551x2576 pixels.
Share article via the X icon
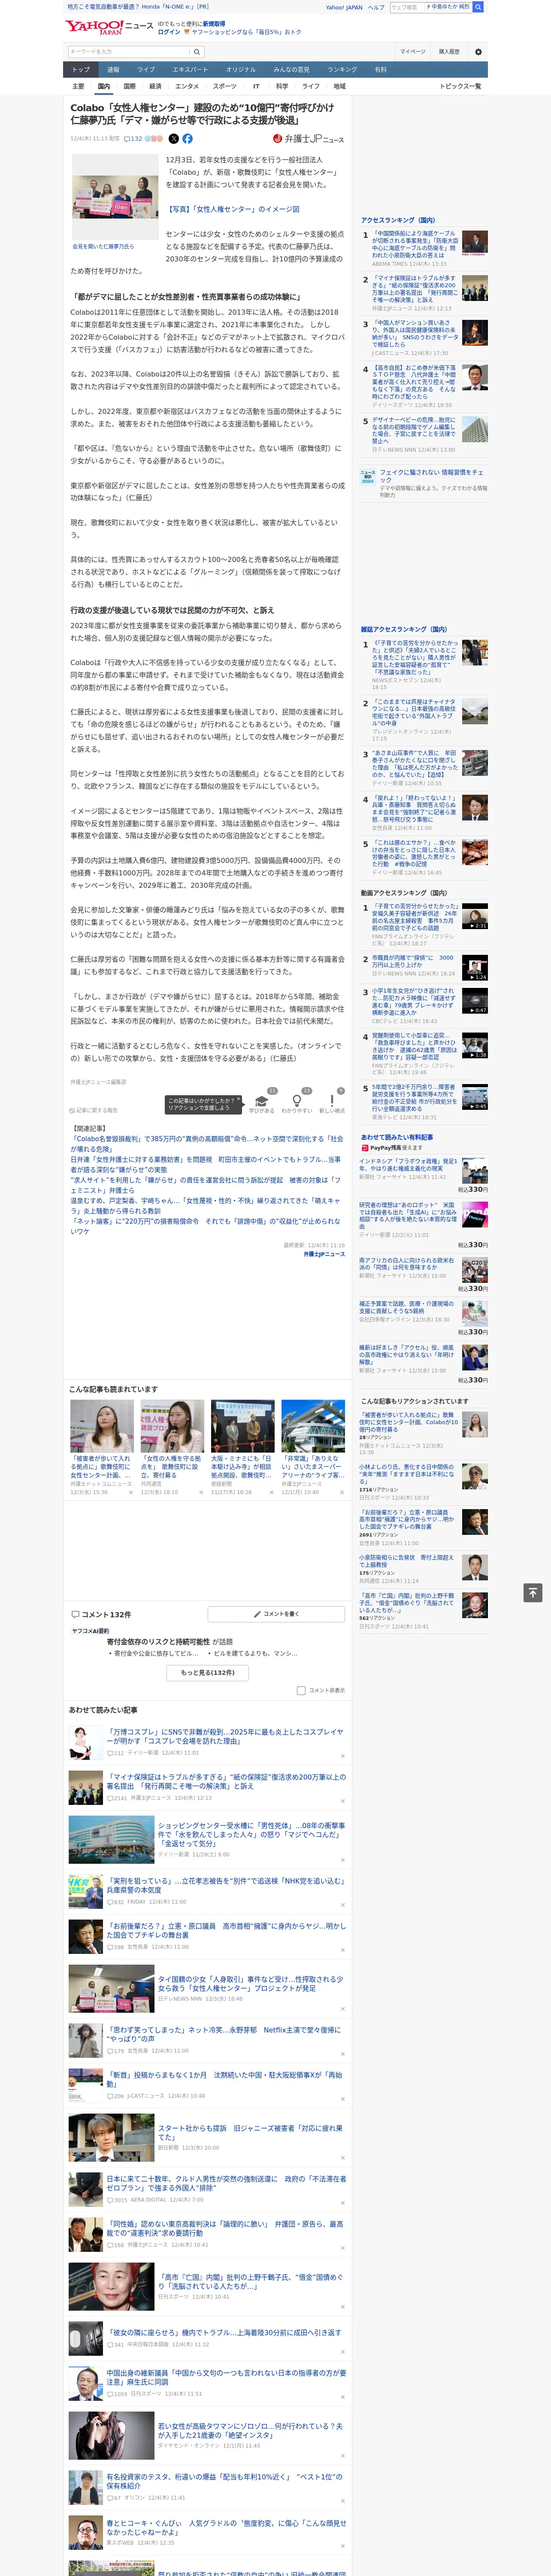[x=174, y=139]
